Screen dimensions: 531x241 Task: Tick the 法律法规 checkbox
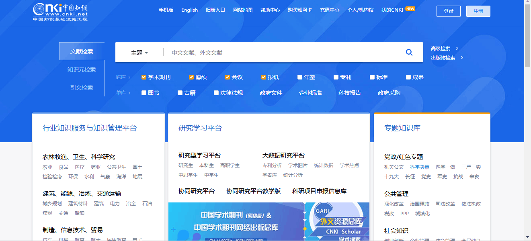[x=216, y=93]
